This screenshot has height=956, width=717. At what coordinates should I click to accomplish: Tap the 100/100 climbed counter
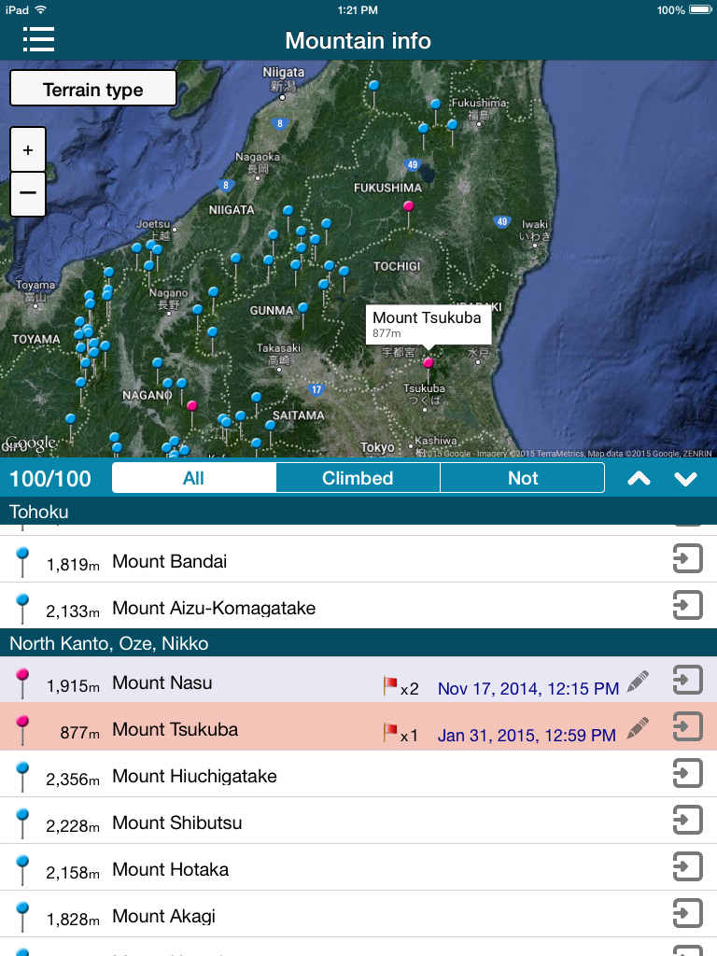[50, 479]
